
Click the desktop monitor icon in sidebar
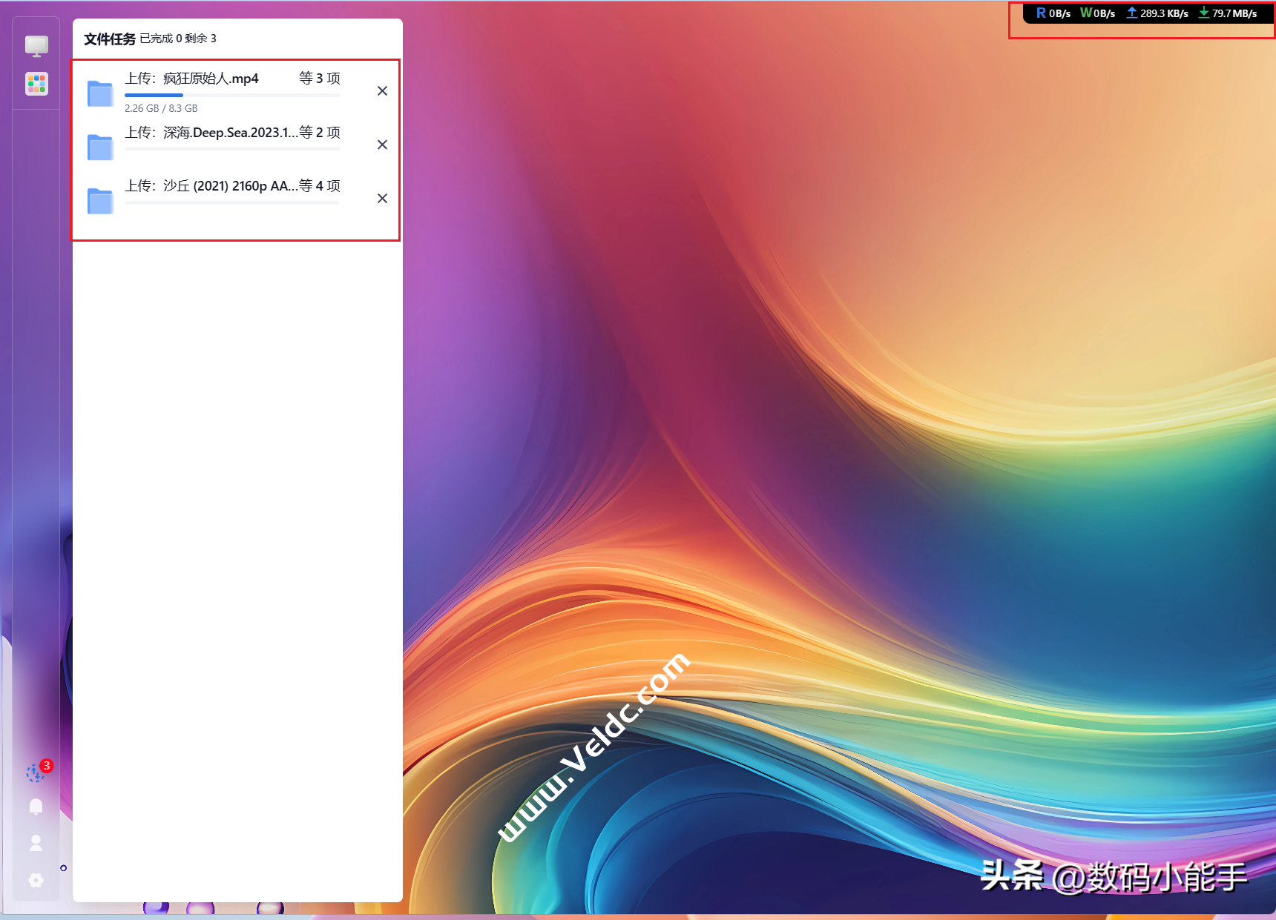click(36, 46)
